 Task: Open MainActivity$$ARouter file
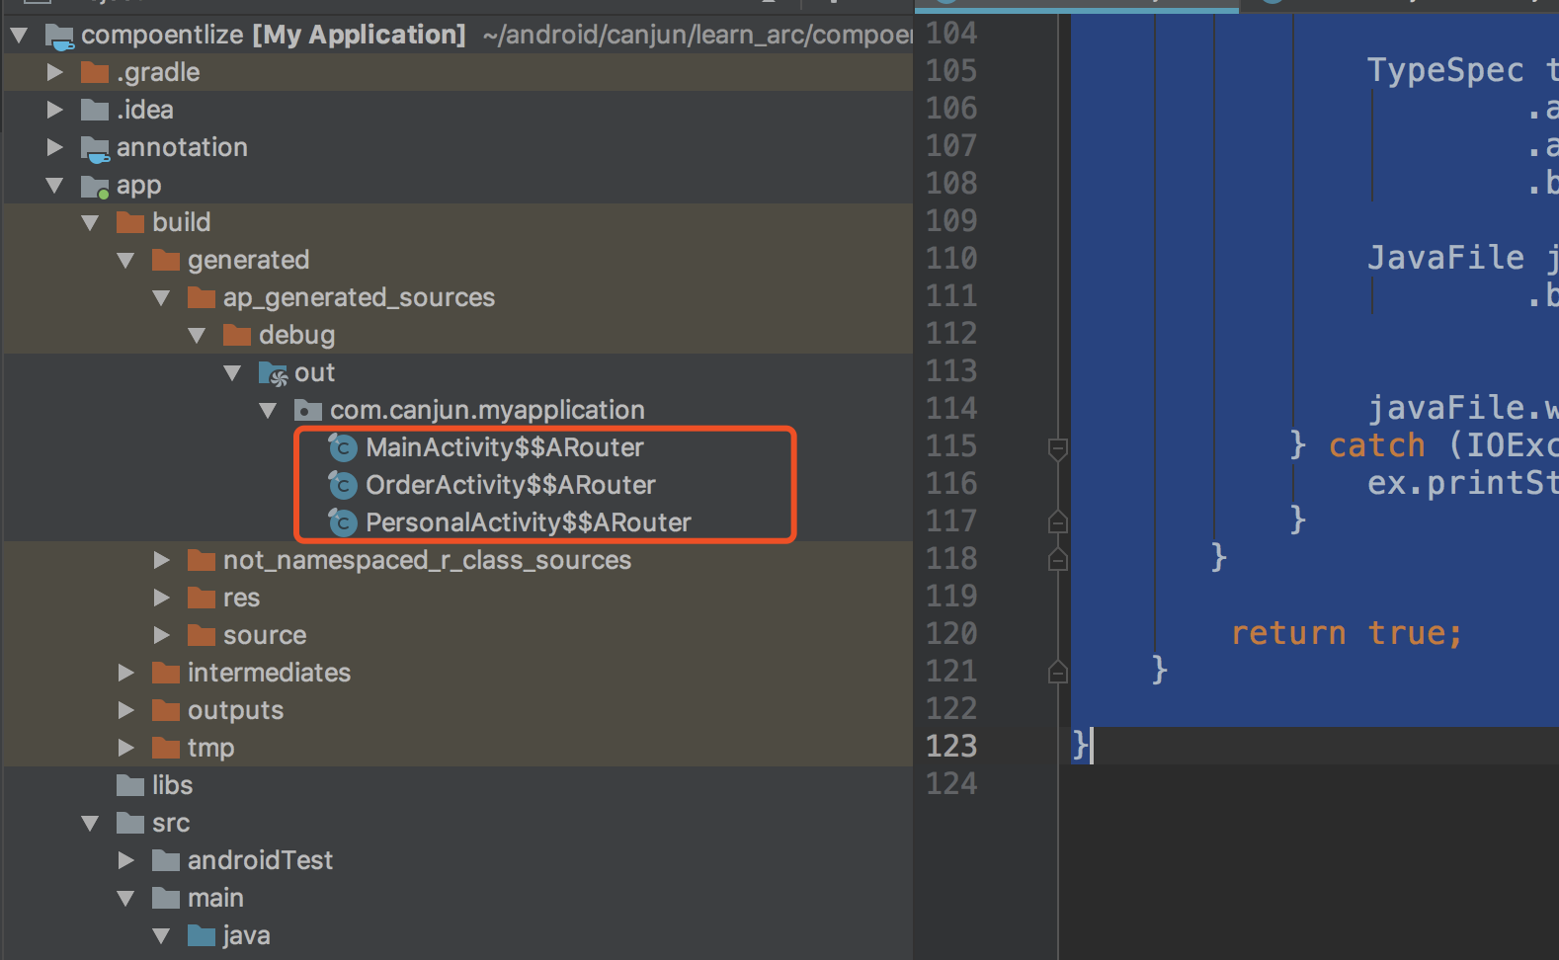coord(505,448)
